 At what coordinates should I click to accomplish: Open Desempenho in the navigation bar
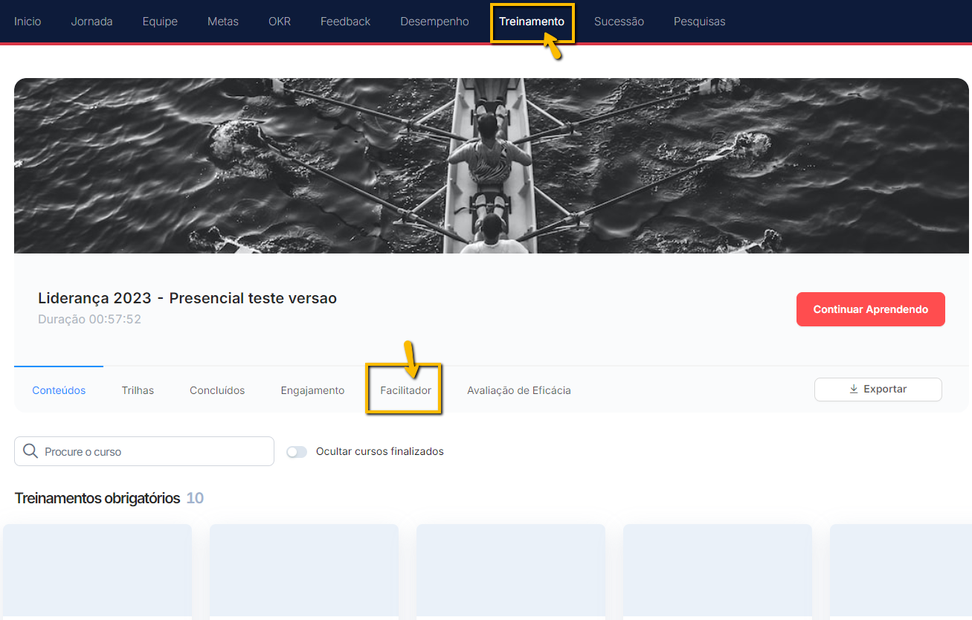[434, 22]
